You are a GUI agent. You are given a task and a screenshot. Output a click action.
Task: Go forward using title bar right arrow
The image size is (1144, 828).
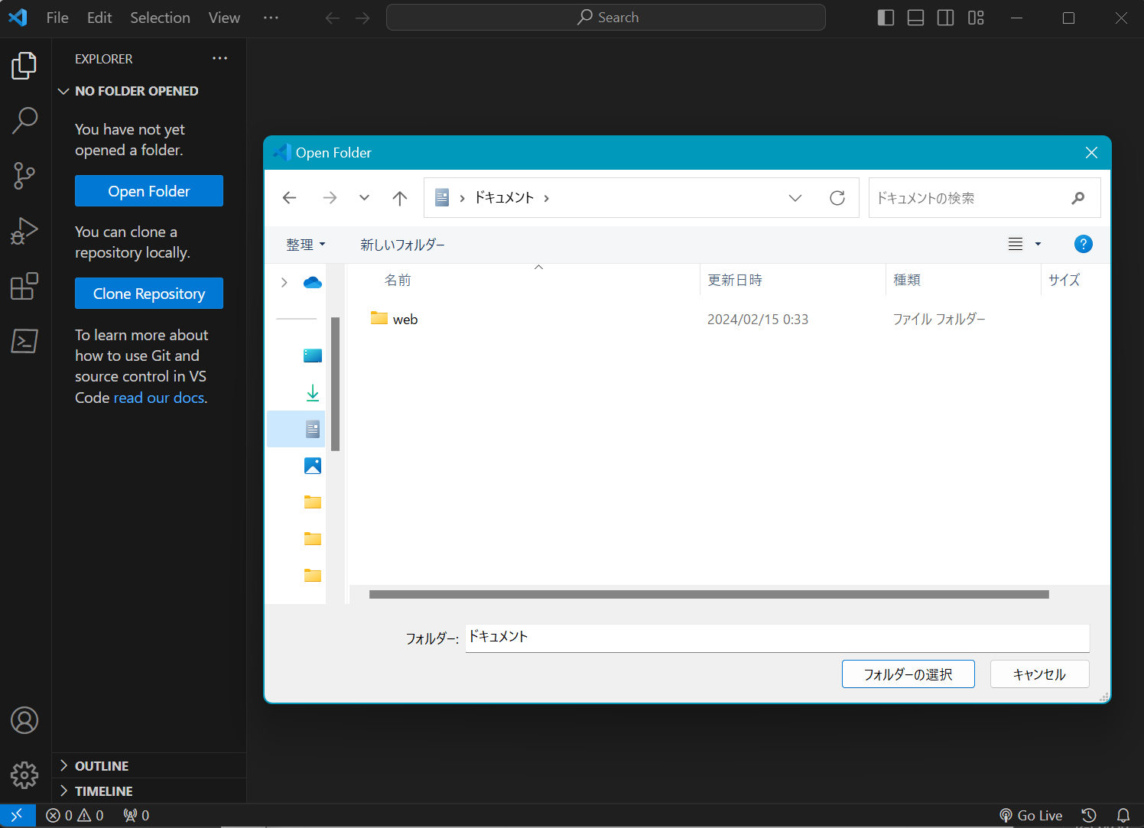[362, 18]
